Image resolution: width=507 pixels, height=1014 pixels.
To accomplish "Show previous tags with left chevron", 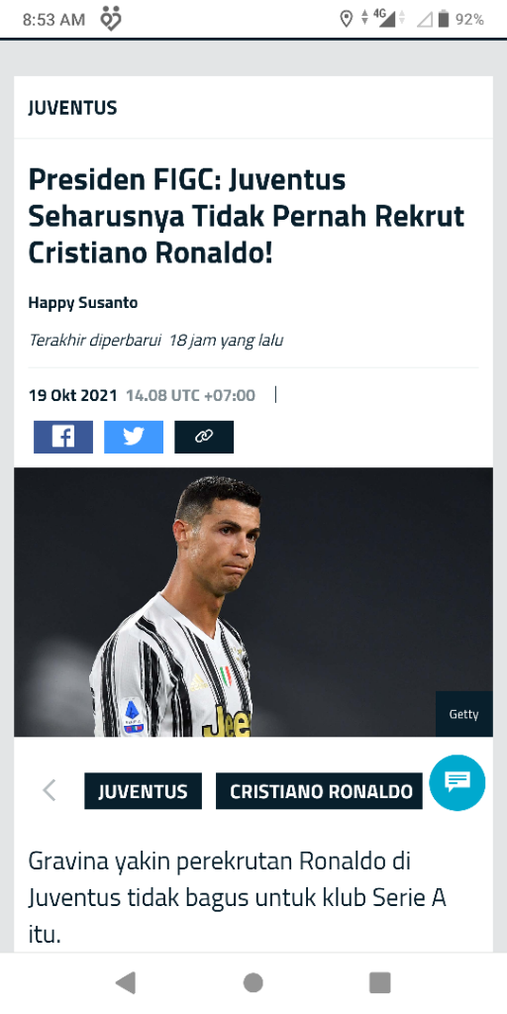I will (50, 790).
